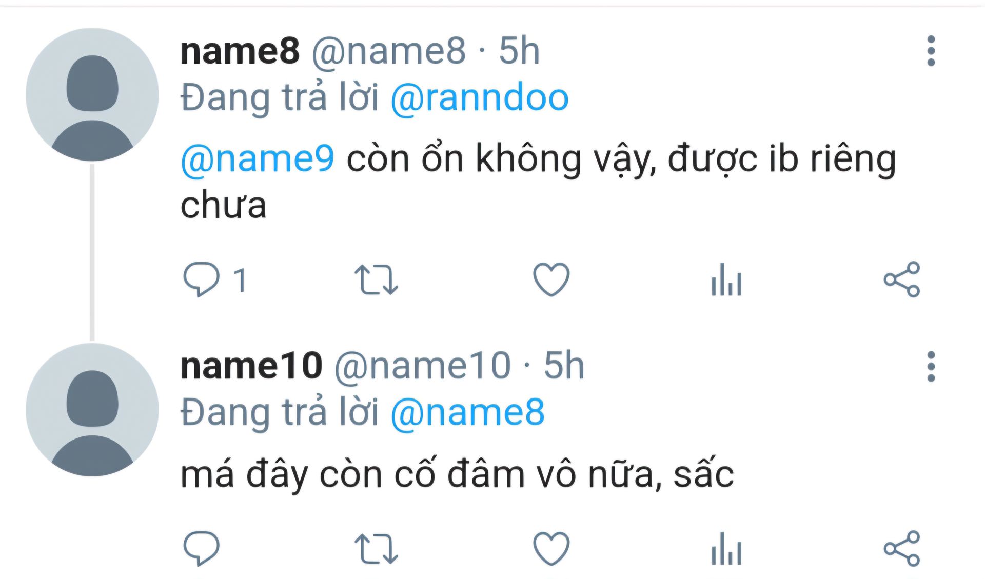This screenshot has height=579, width=985.
Task: Open name8's avatar profile picture
Action: tap(92, 95)
